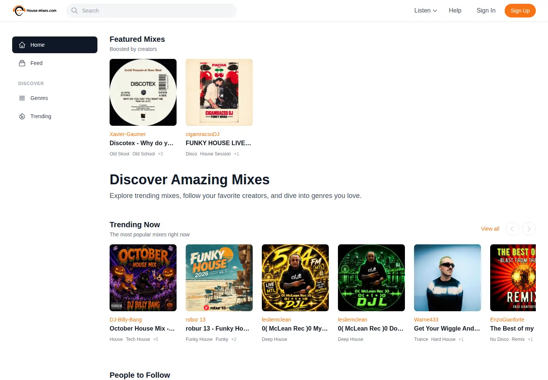Select the Hard House genre tag
This screenshot has height=380, width=548.
point(443,339)
